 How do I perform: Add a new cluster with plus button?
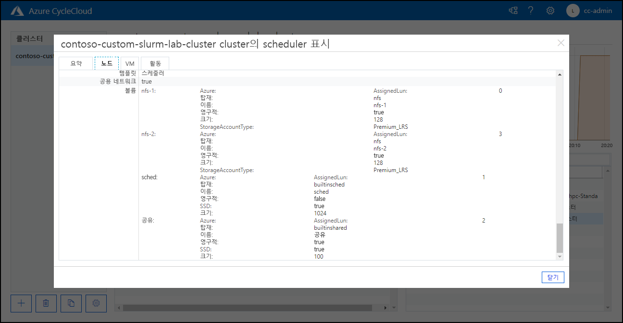[21, 303]
